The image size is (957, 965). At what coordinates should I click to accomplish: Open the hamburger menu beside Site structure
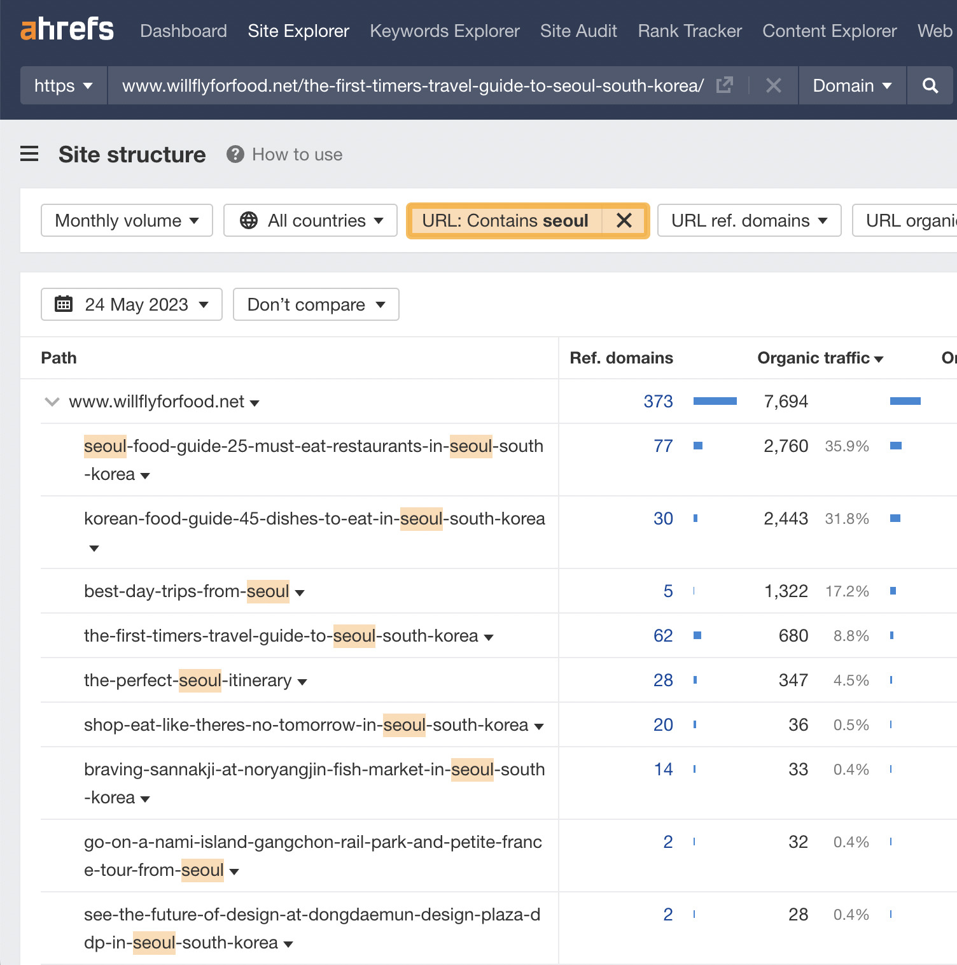tap(29, 153)
